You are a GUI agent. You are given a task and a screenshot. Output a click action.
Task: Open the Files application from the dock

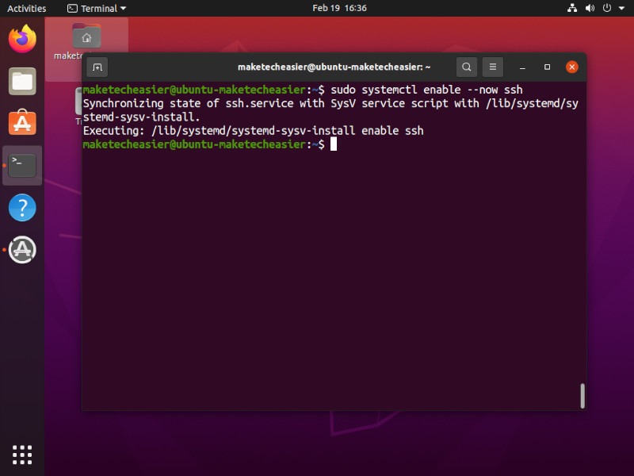[x=21, y=81]
